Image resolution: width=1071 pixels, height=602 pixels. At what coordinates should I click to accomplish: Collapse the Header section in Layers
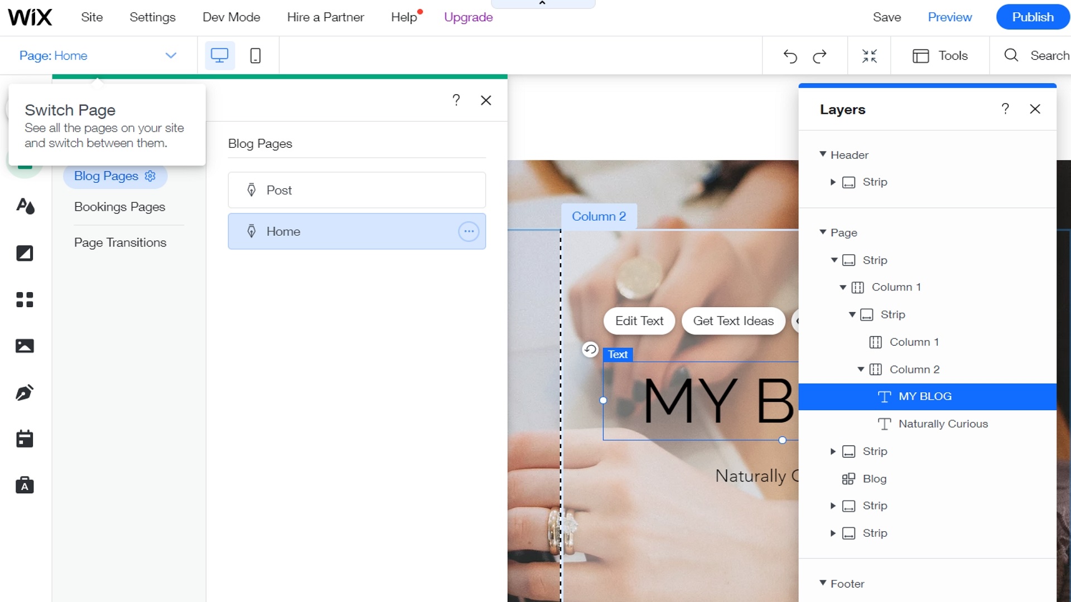pos(823,154)
